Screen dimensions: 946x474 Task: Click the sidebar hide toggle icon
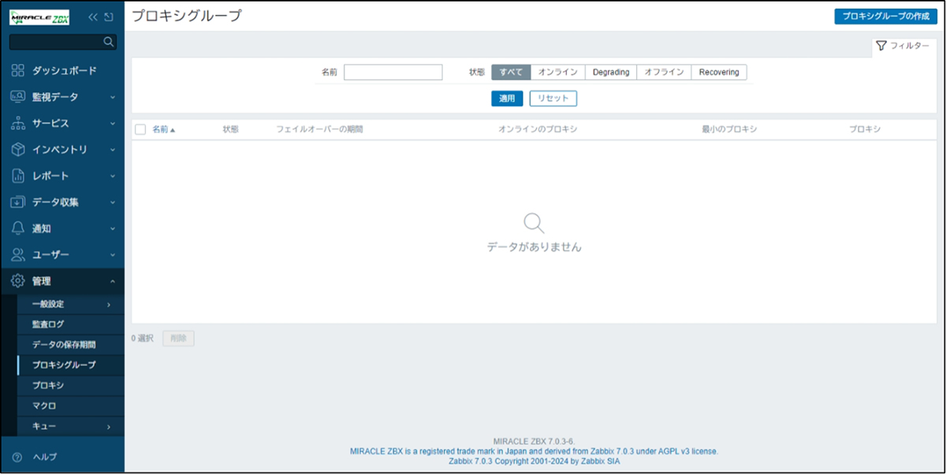pyautogui.click(x=108, y=17)
